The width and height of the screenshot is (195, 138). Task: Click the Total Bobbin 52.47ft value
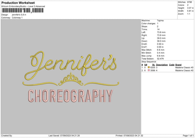pos(160,58)
